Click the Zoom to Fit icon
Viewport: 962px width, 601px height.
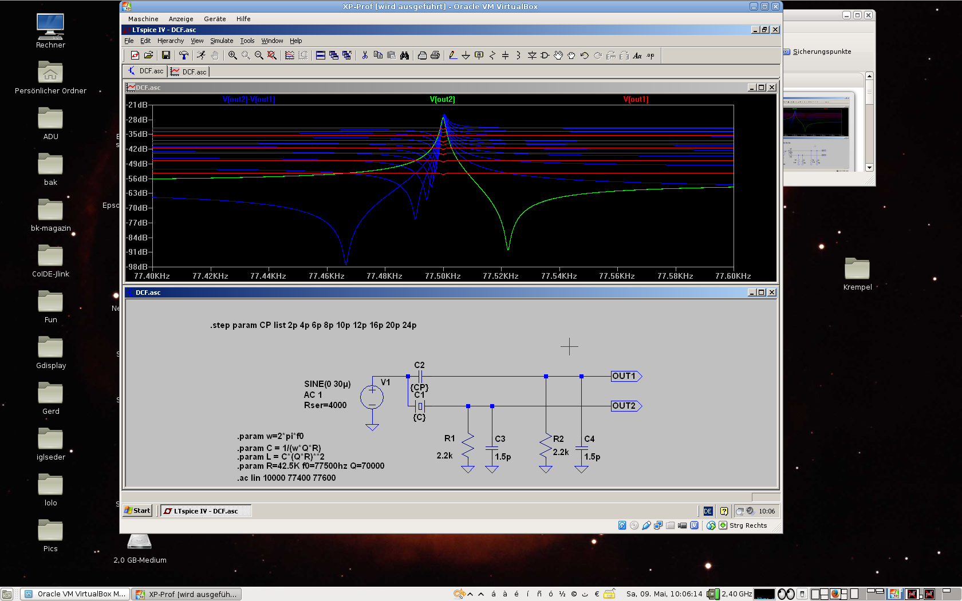click(272, 56)
